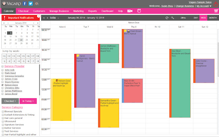Click the red power logout icon
The image size is (219, 137).
tap(216, 4)
